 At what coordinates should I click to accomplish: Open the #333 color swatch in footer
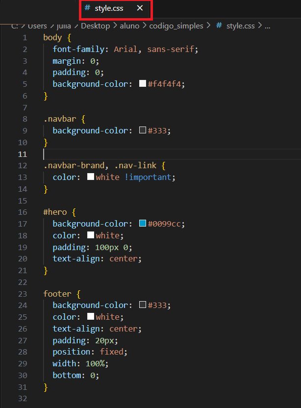point(143,305)
